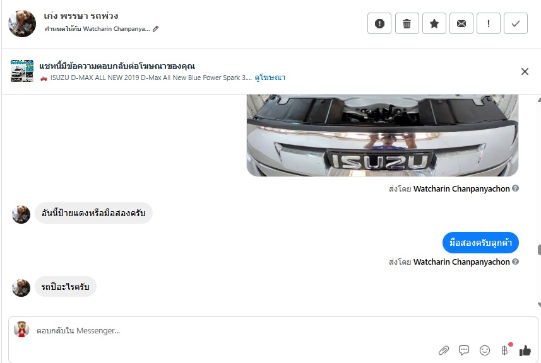
Task: Select message รถปีอะไรครับ
Action: (x=66, y=287)
